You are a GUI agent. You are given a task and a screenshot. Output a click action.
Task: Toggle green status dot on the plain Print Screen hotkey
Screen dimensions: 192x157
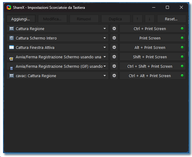[x=182, y=38]
